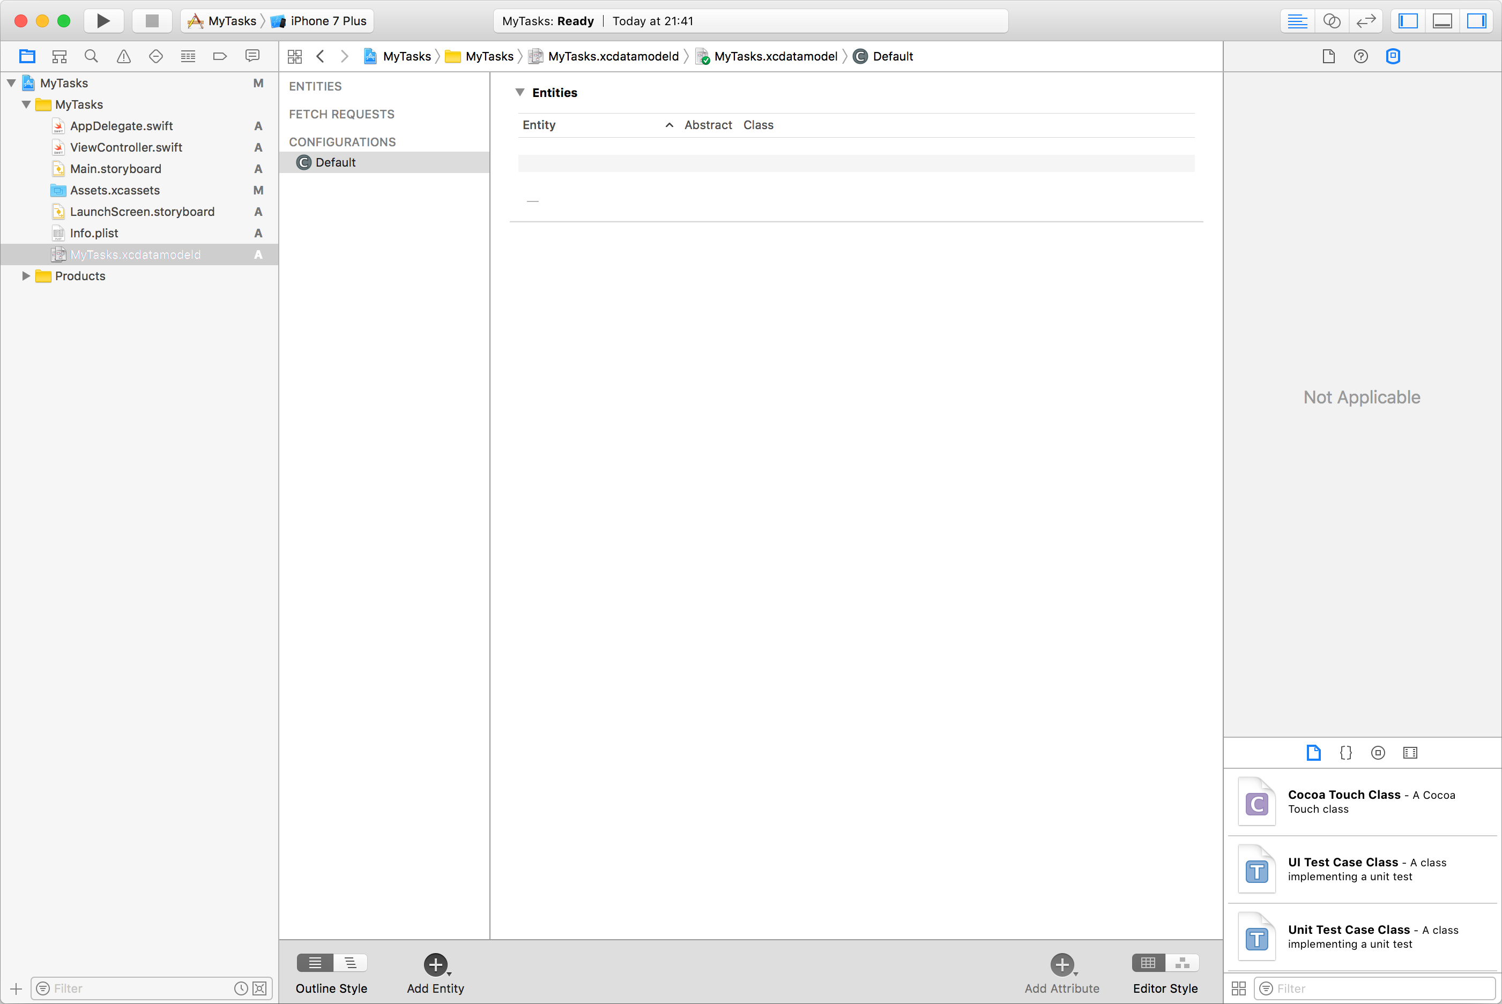Show the Data Model inspector

point(1393,56)
